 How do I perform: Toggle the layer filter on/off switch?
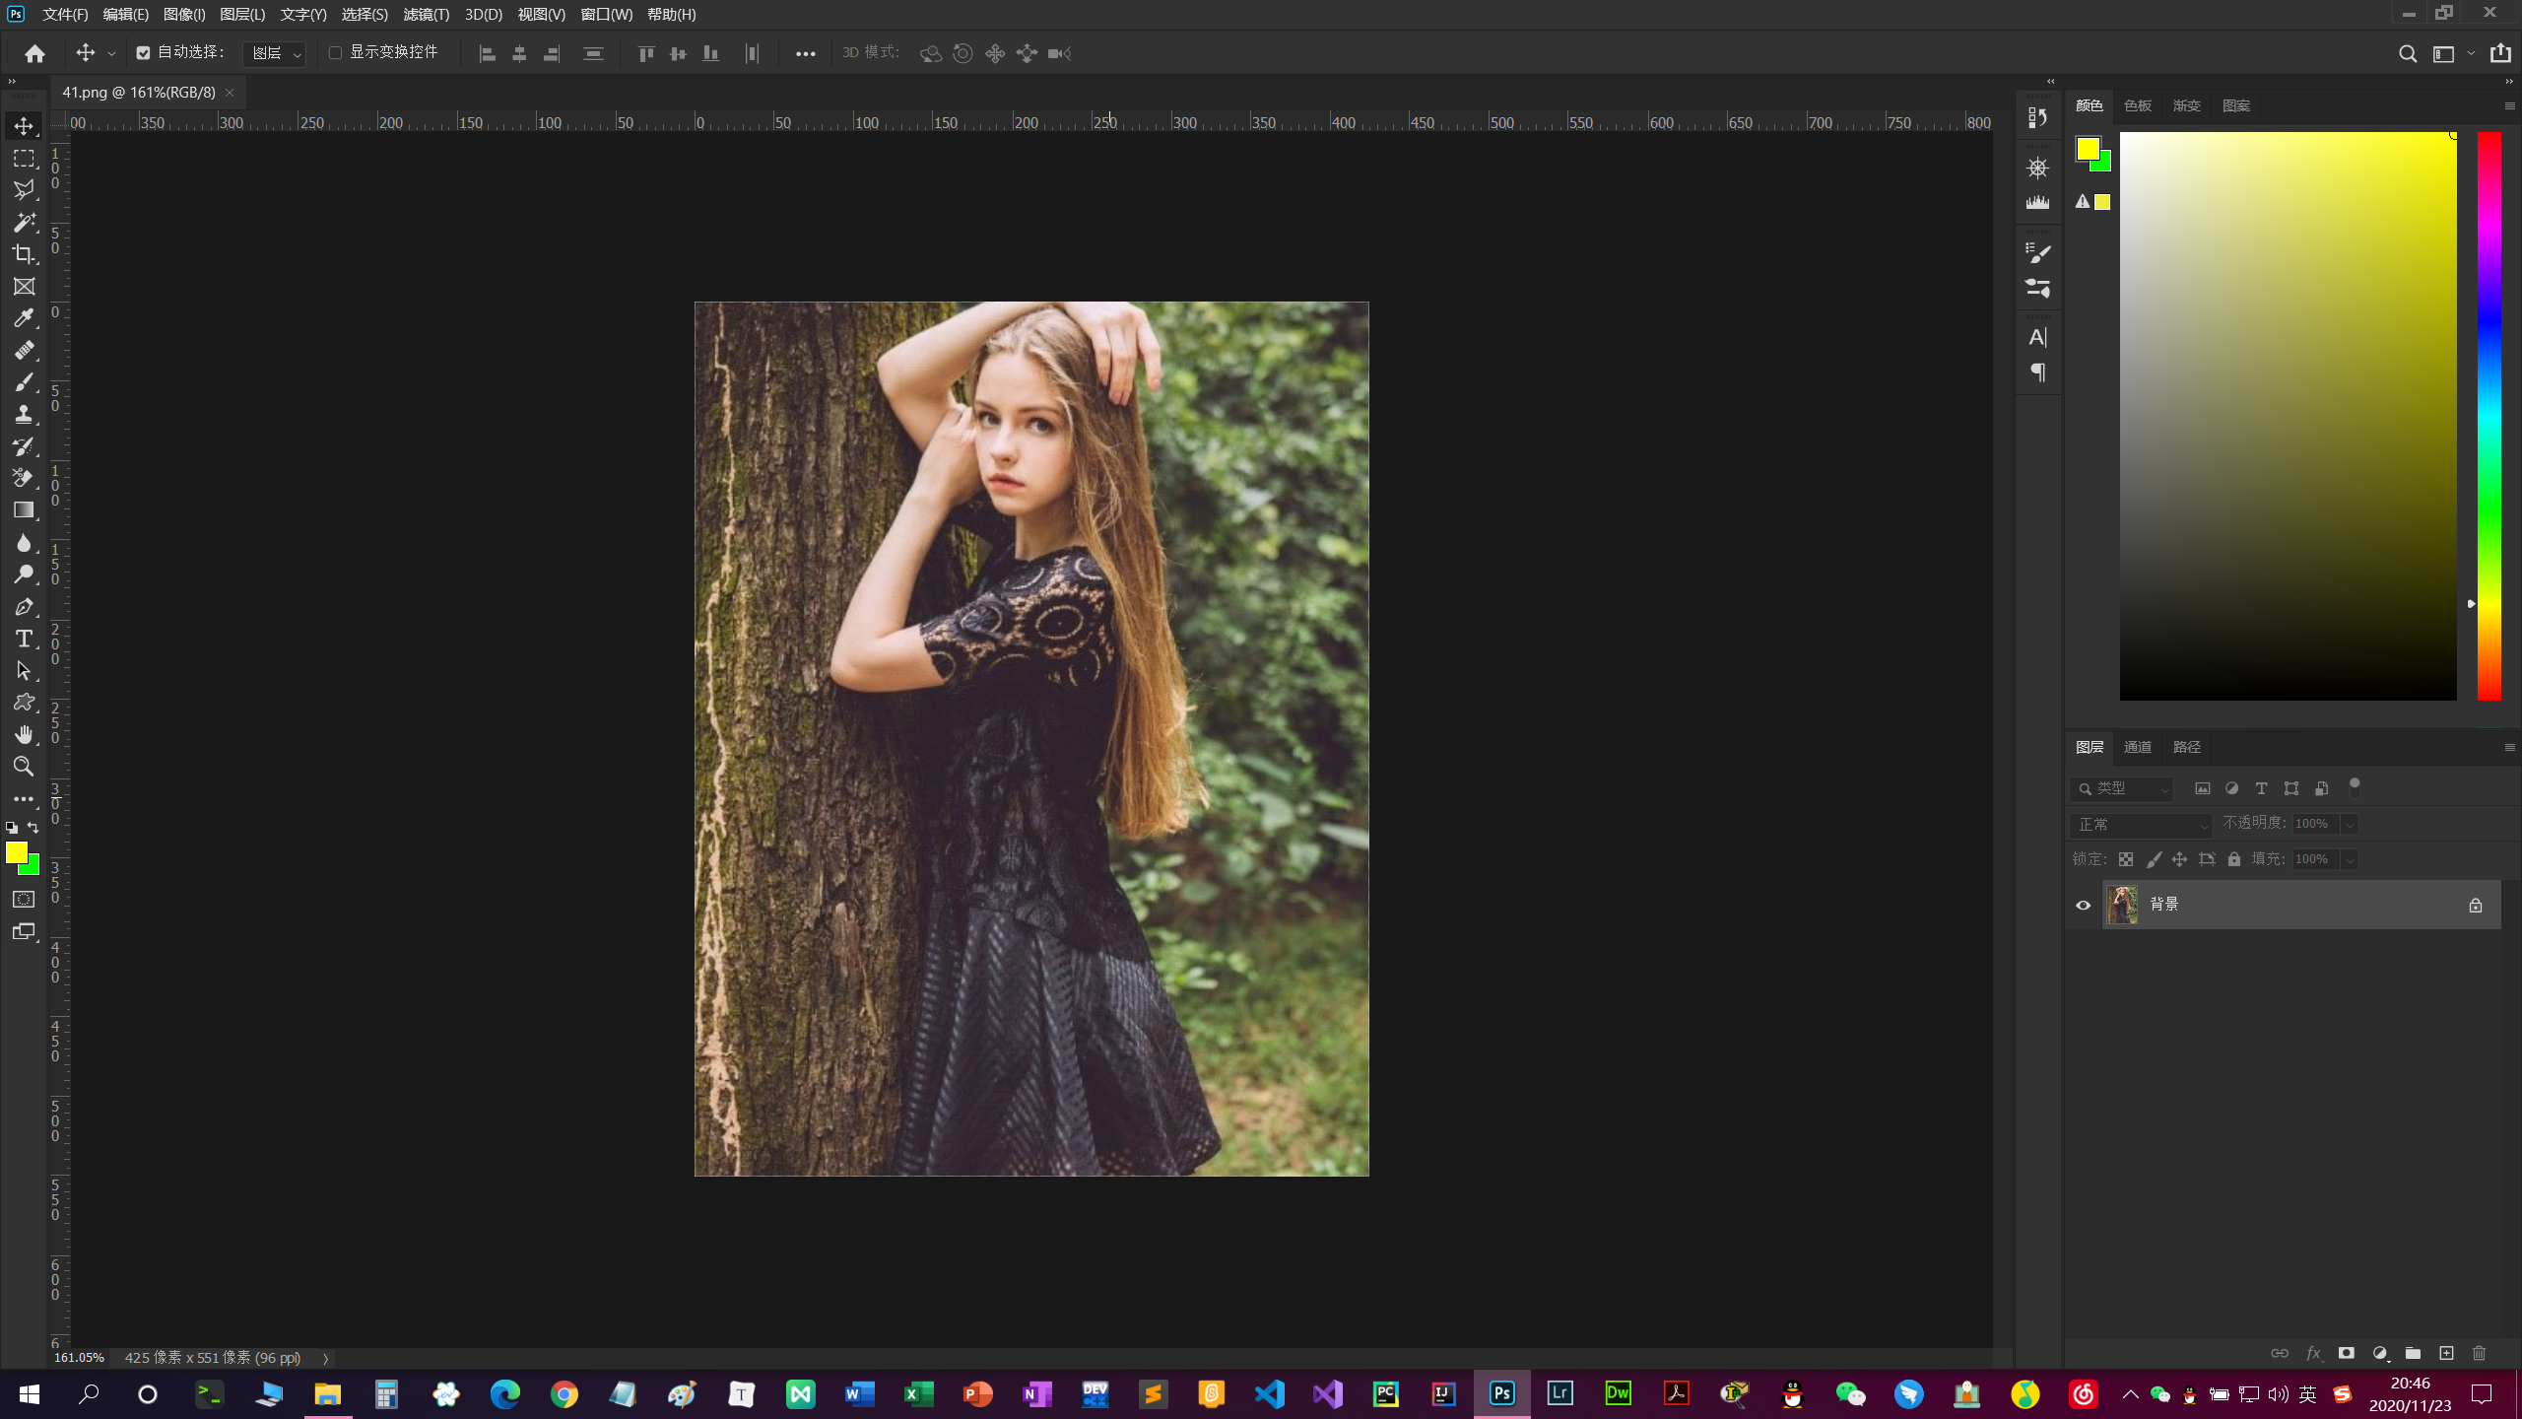tap(2354, 786)
